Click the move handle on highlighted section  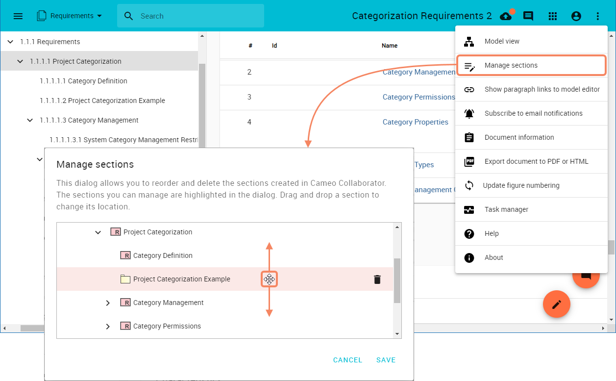click(269, 279)
